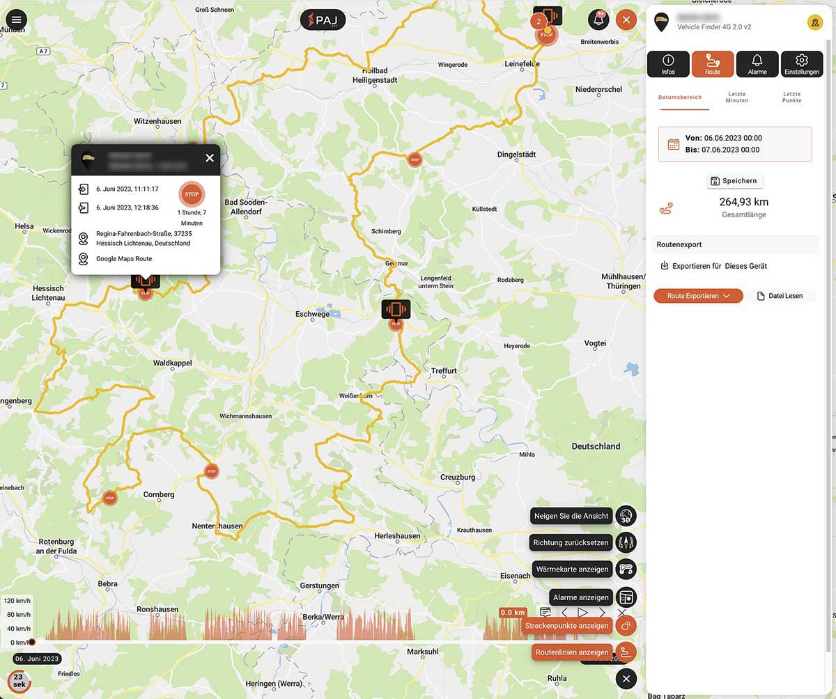Image resolution: width=836 pixels, height=699 pixels.
Task: Click the 3D tilt view icon
Action: click(x=626, y=515)
